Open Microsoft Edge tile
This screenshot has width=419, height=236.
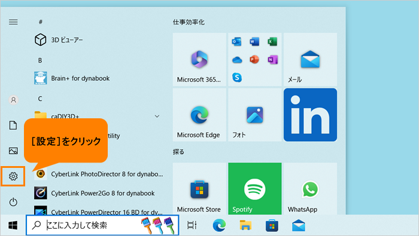pos(199,115)
